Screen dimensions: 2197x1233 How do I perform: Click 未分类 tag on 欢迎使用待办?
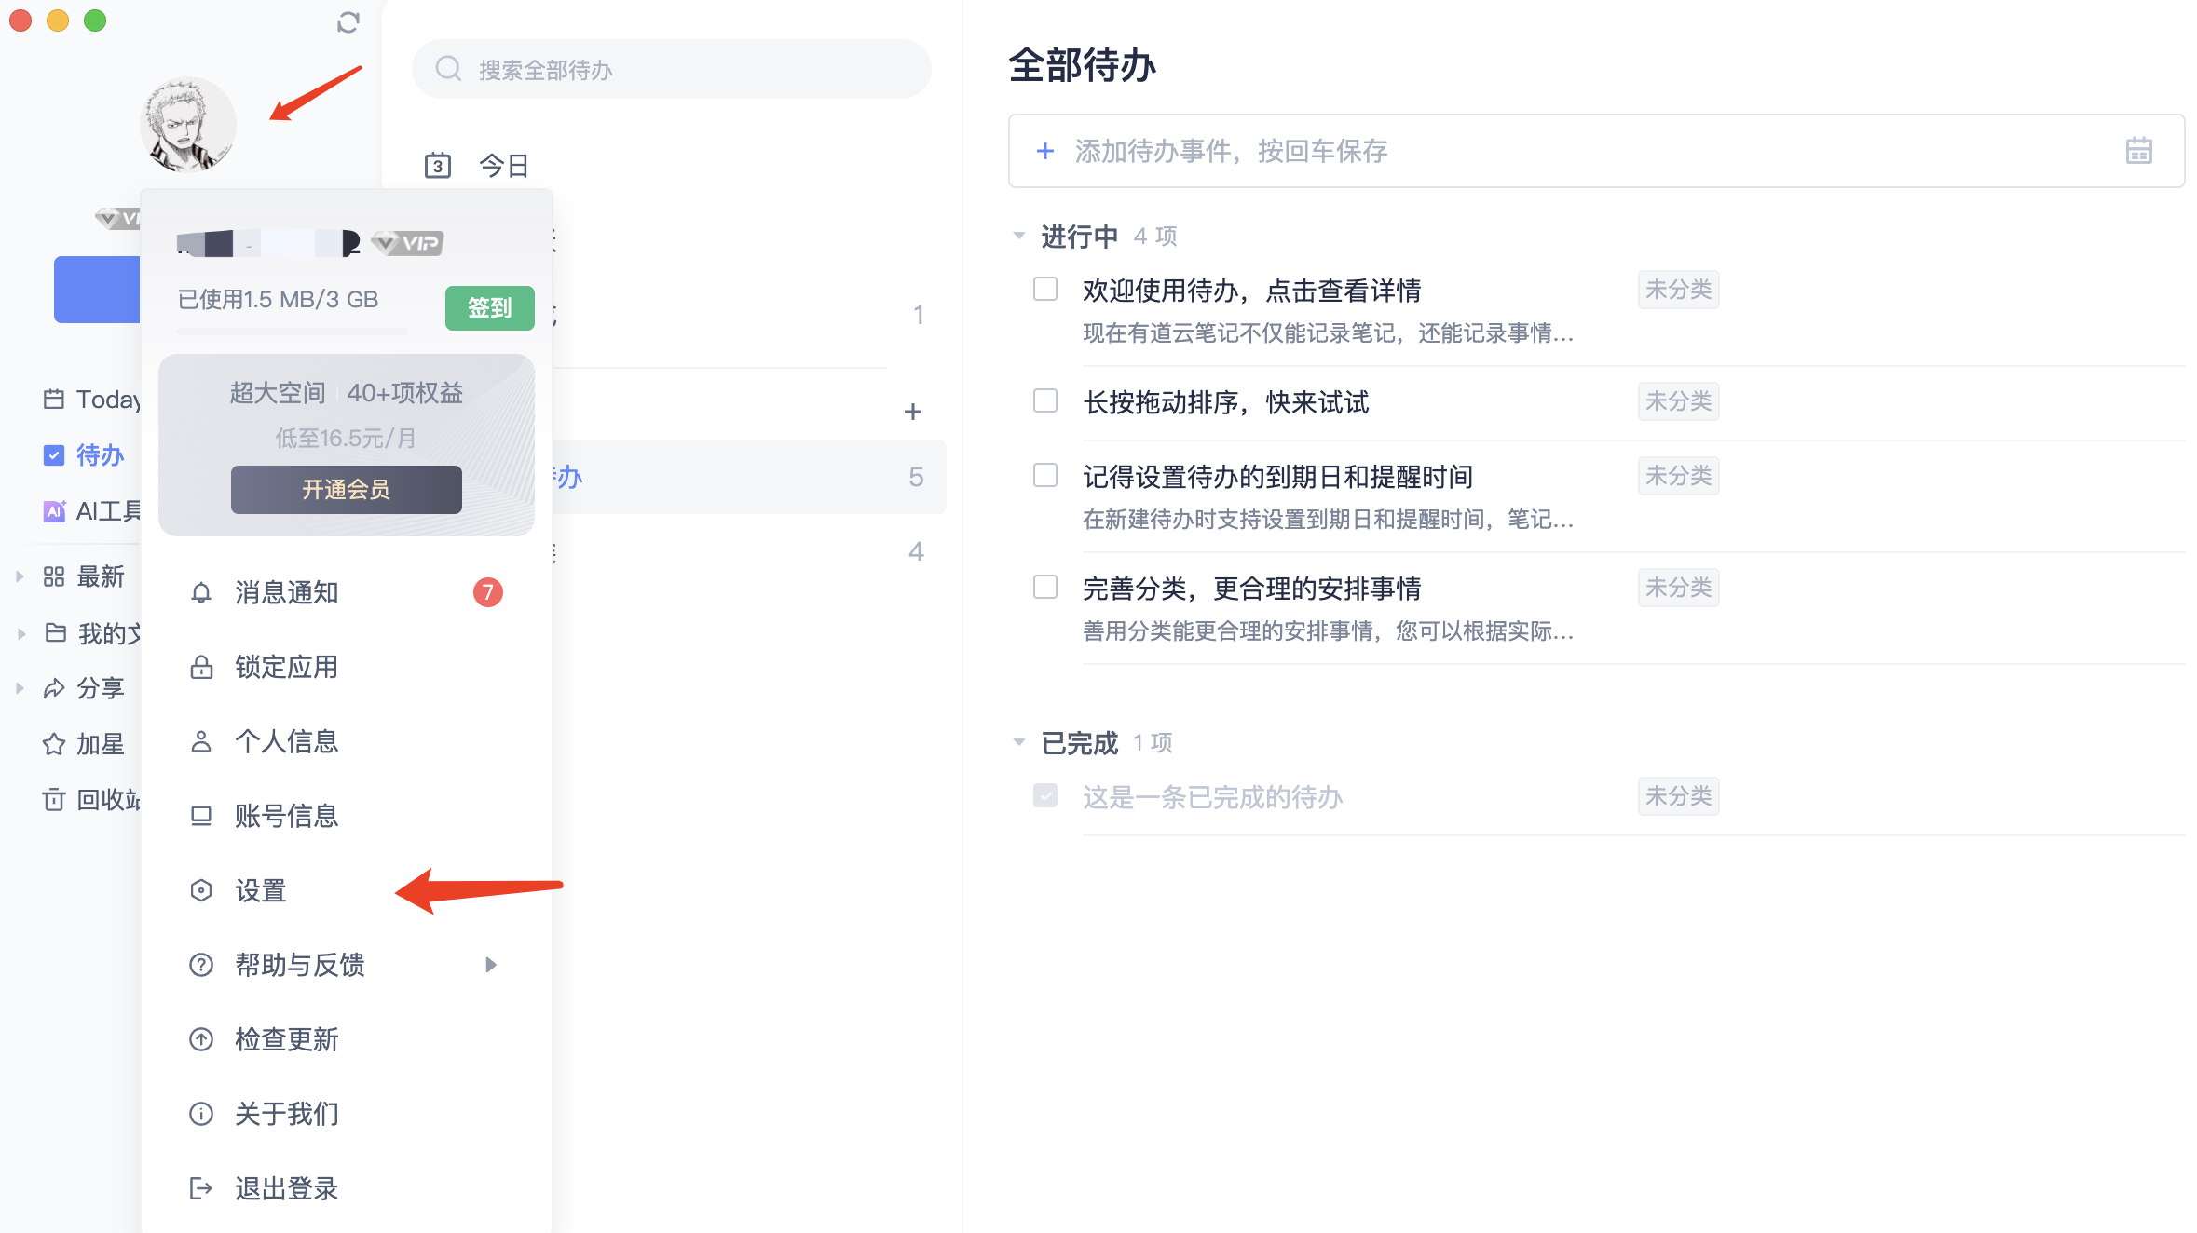pyautogui.click(x=1679, y=290)
